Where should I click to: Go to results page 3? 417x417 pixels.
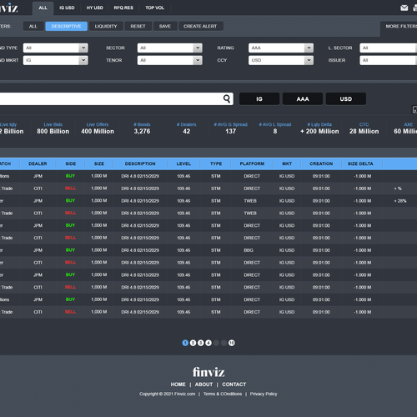pyautogui.click(x=201, y=343)
